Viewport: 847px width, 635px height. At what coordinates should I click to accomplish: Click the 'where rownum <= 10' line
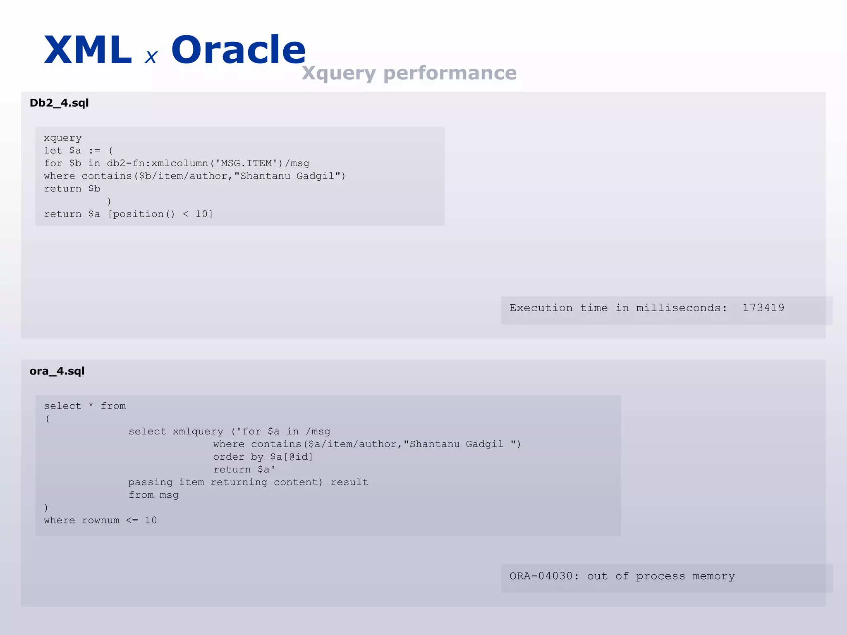point(100,520)
